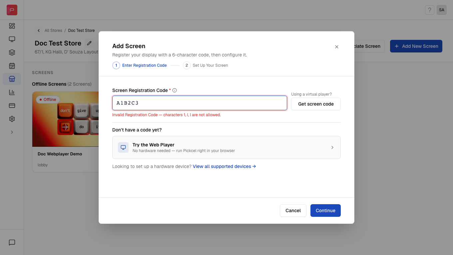Open the Screens monitor icon in sidebar
Screen dimensions: 453x255
tap(12, 39)
